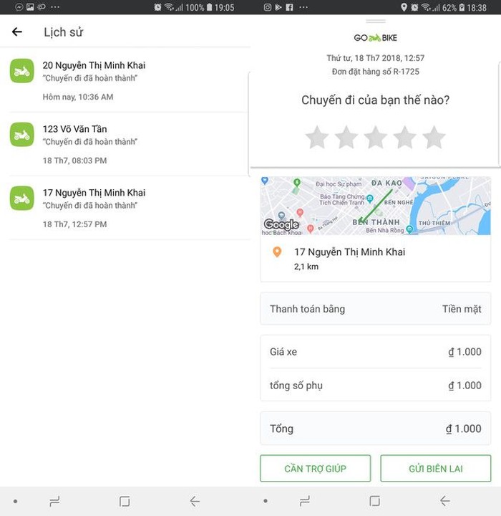501x516 pixels.
Task: Rate the trip two stars
Action: [x=346, y=137]
